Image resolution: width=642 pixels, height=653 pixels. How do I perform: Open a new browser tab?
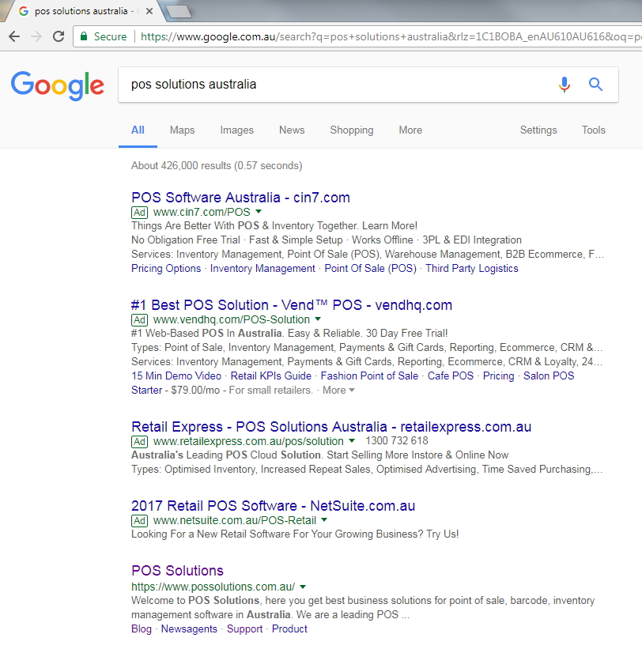coord(179,12)
